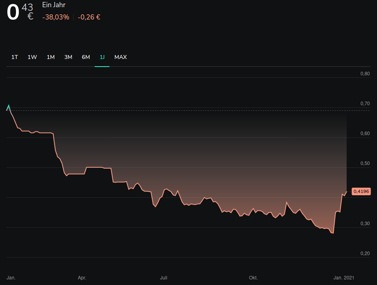The height and width of the screenshot is (285, 377).
Task: Click the 0,80 y-axis label
Action: tap(365, 74)
